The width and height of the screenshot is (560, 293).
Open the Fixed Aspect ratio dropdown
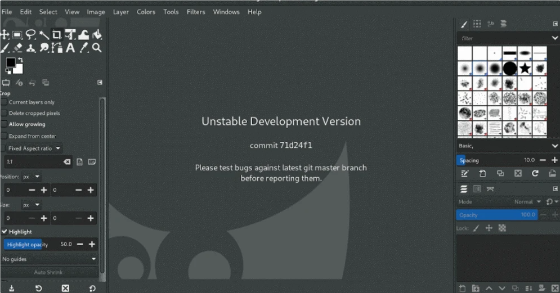35,148
